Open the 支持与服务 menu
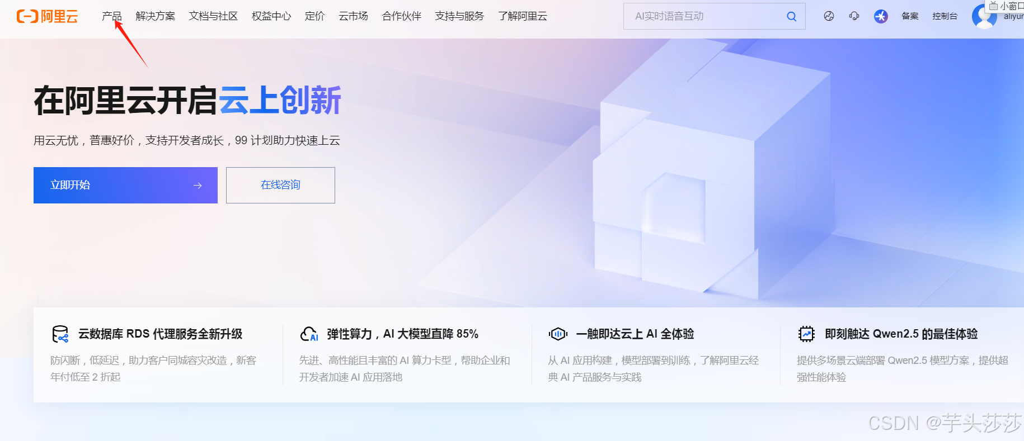This screenshot has height=441, width=1024. pos(459,16)
